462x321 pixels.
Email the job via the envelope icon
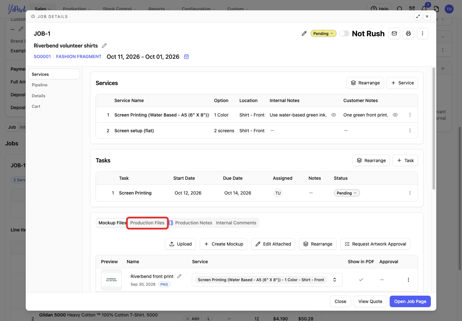394,33
